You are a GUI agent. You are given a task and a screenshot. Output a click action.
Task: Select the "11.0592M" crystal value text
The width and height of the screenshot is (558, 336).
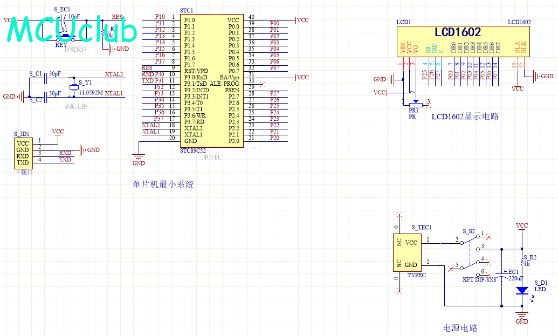click(91, 93)
